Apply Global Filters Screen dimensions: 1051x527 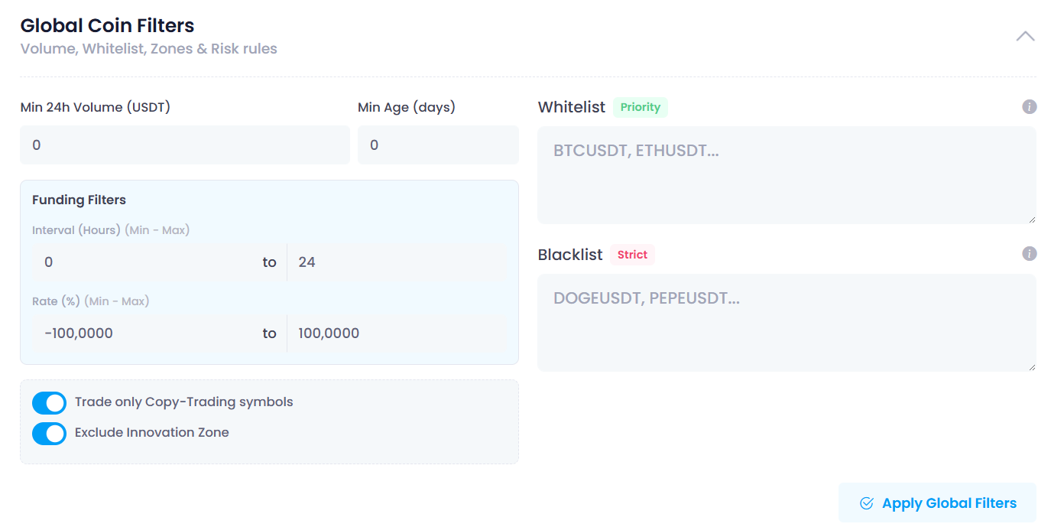(x=937, y=503)
